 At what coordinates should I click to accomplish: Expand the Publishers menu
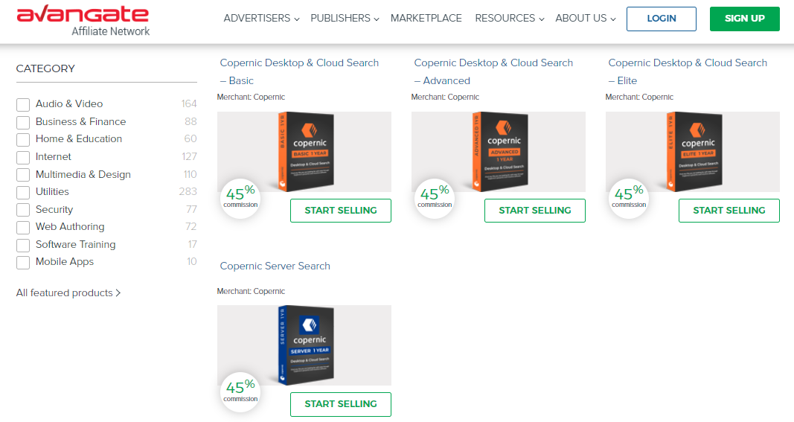pyautogui.click(x=345, y=19)
